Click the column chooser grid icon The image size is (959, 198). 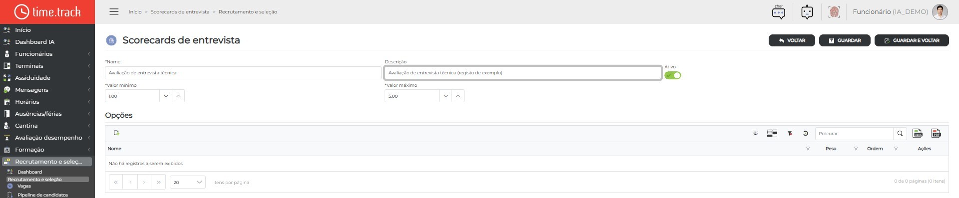coord(755,133)
